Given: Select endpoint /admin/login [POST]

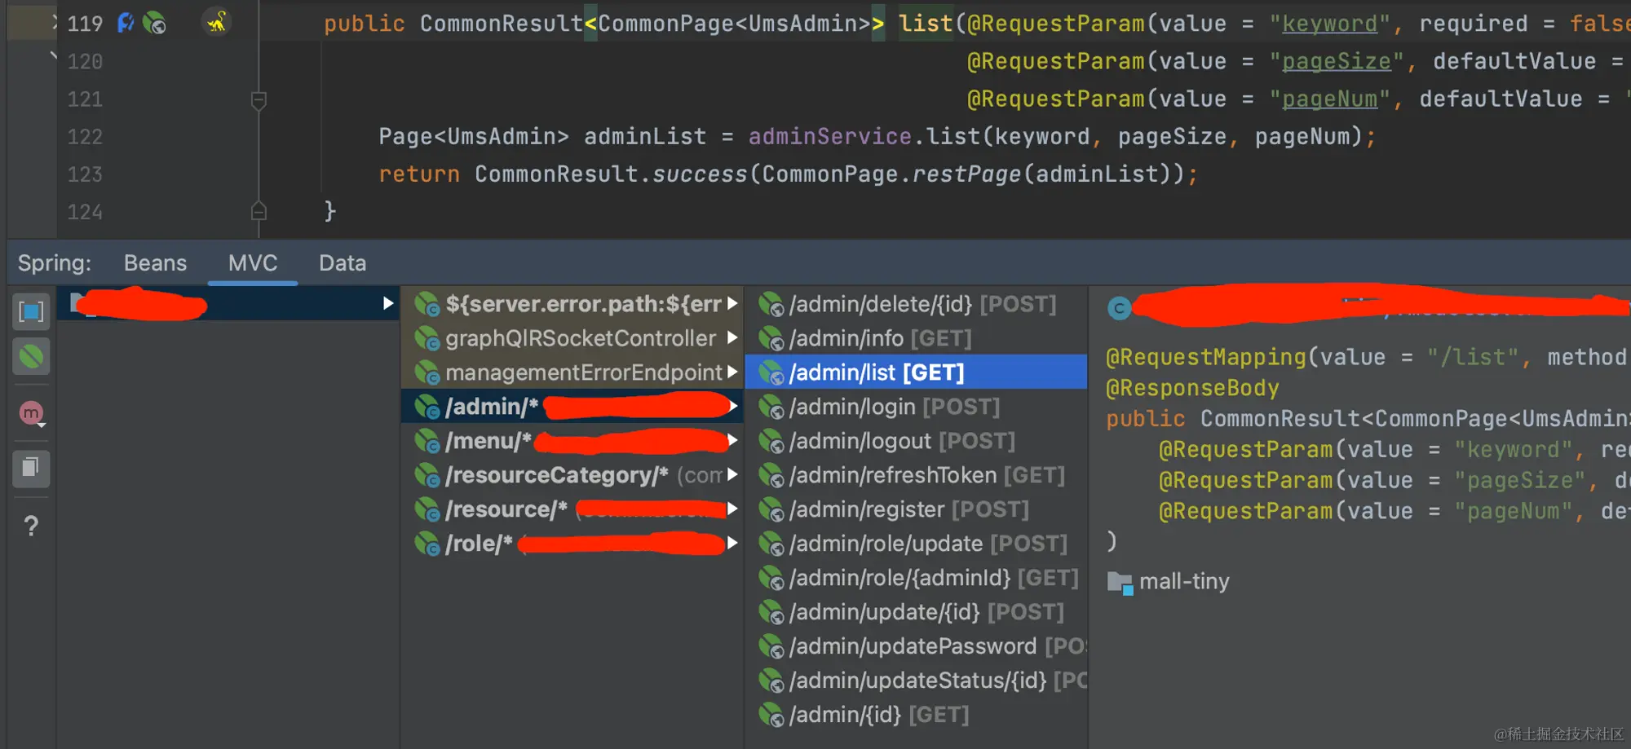Looking at the screenshot, I should [916, 407].
